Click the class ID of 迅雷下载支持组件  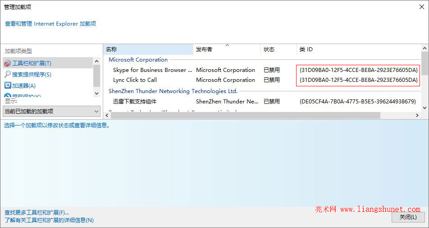click(358, 102)
